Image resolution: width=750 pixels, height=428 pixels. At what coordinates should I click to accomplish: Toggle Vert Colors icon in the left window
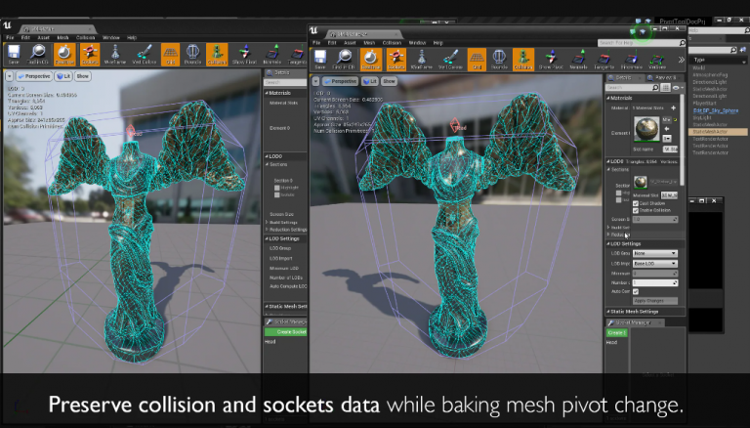tap(144, 54)
